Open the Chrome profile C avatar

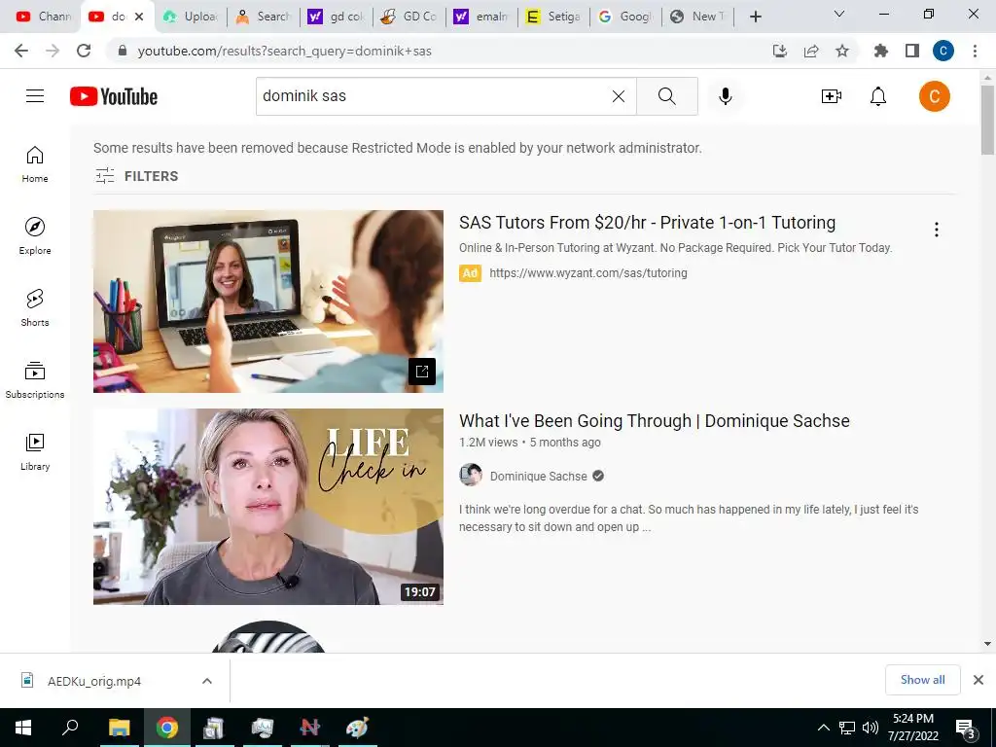(x=943, y=51)
